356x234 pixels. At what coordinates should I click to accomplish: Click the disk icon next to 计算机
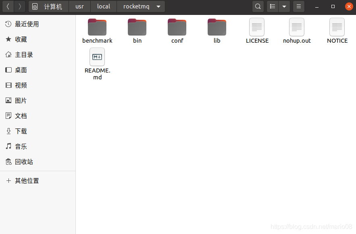click(x=35, y=6)
